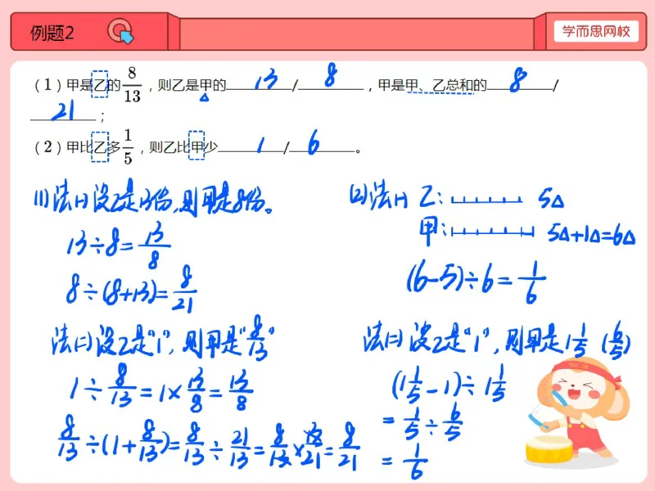This screenshot has height=491, width=655.
Task: Click the printed fraction 8/13 in question 1
Action: (x=132, y=85)
